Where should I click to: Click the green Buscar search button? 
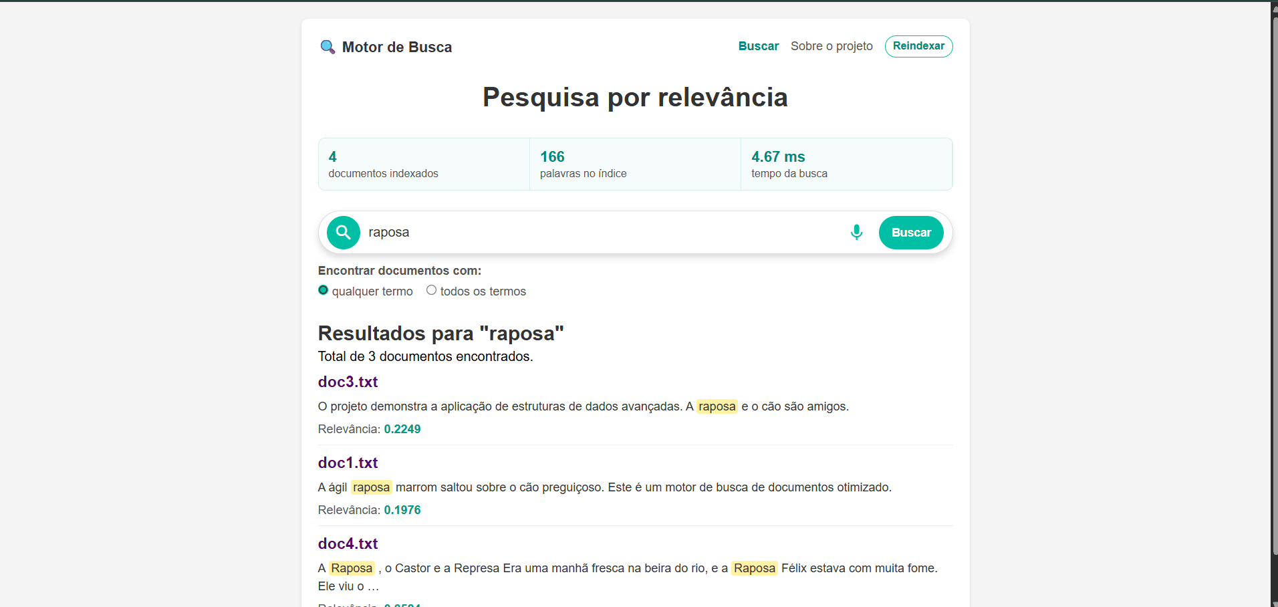click(x=911, y=233)
